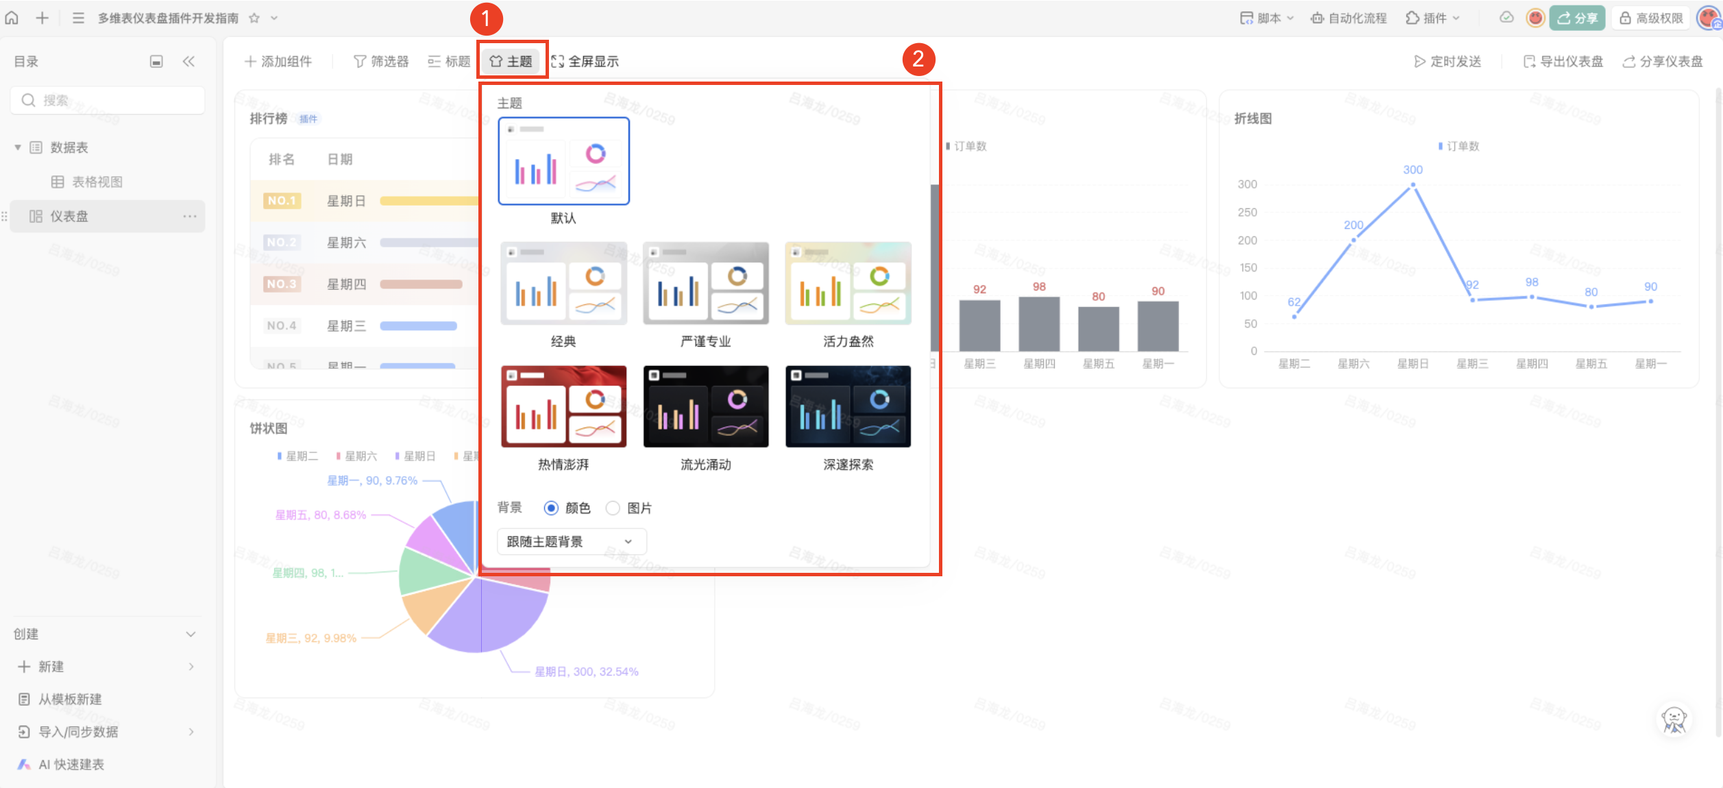Select the 颜色 background radio button
The height and width of the screenshot is (788, 1723).
point(551,508)
